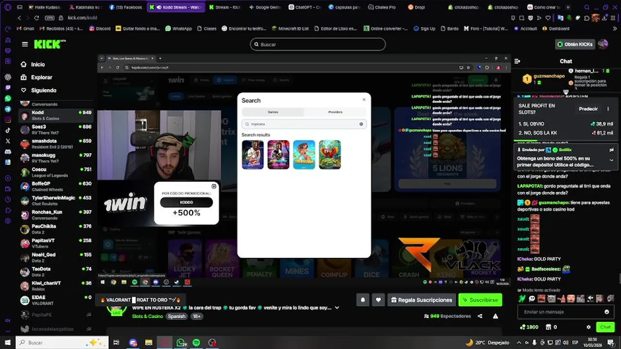Viewport: 621px width, 349px height.
Task: Open the chat shop icon showing 0
Action: 551,327
